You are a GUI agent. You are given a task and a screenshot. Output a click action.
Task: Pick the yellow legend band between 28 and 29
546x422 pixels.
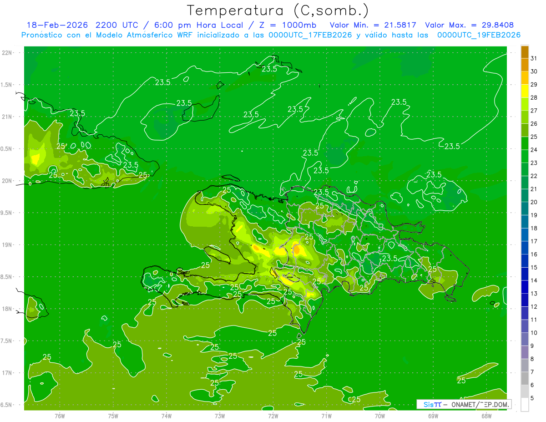click(525, 91)
